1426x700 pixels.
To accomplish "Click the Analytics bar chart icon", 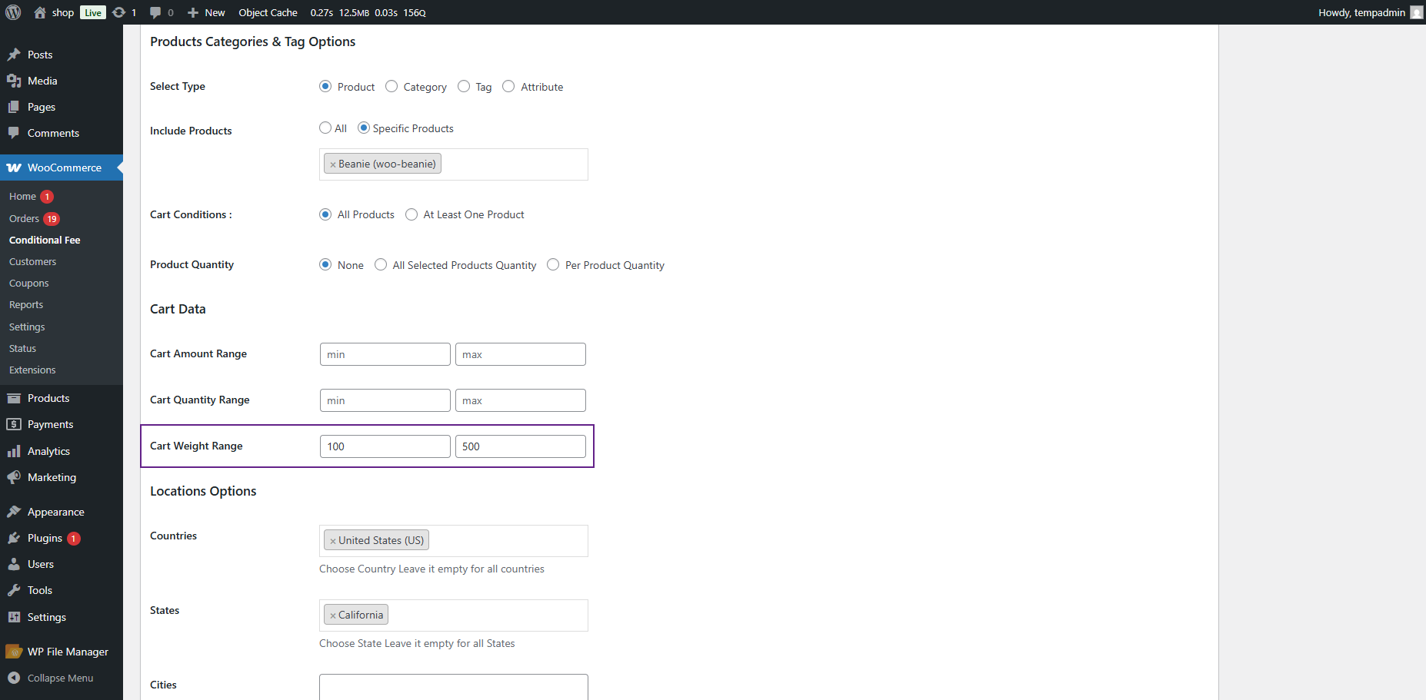I will click(14, 451).
